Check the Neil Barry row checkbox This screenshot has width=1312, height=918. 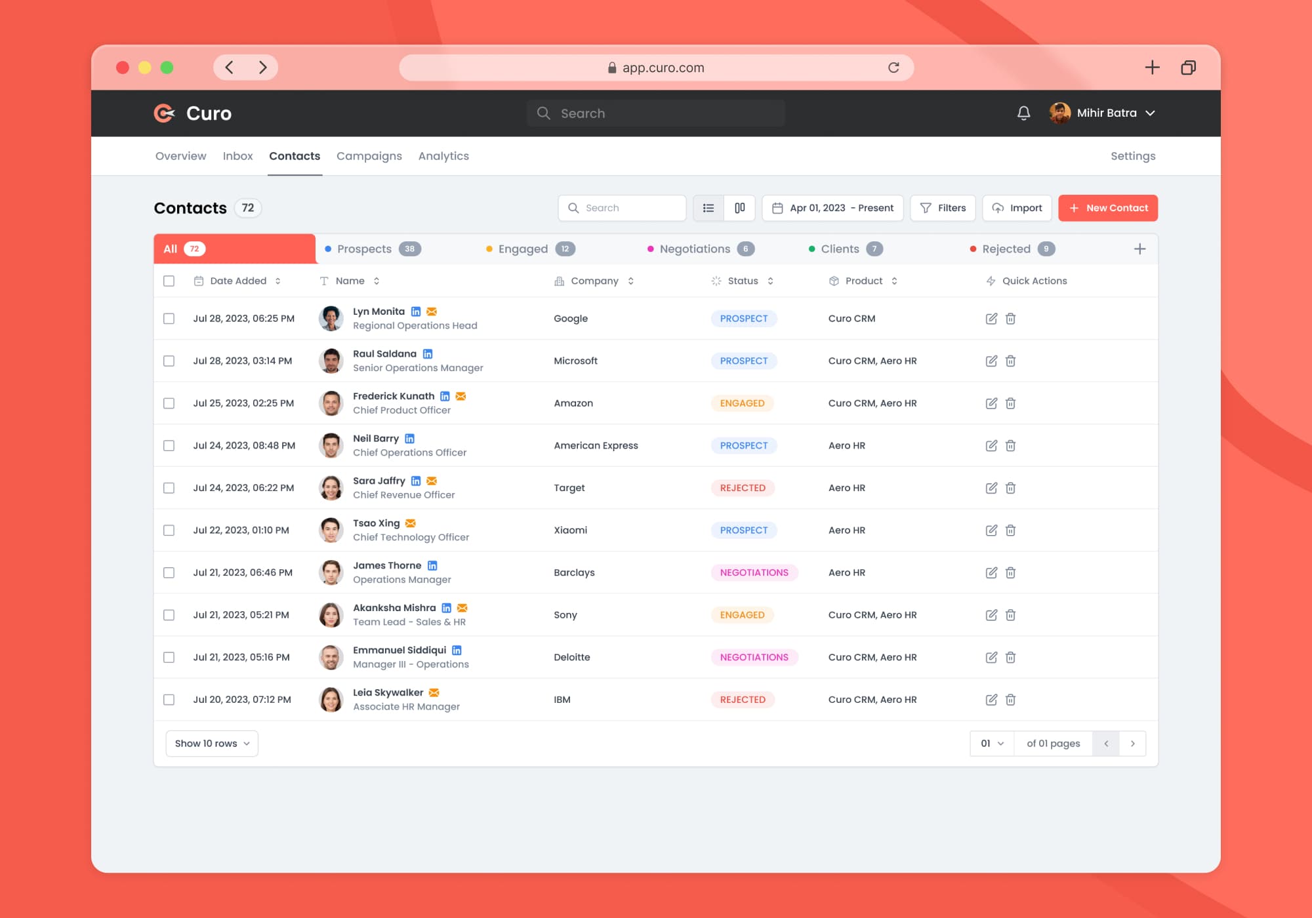point(169,445)
